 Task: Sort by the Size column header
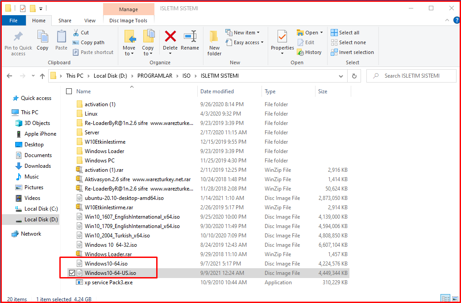point(333,91)
